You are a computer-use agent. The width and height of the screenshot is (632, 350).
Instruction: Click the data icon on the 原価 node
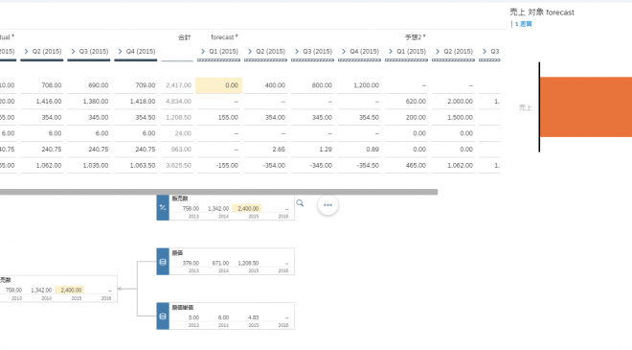coord(163,262)
